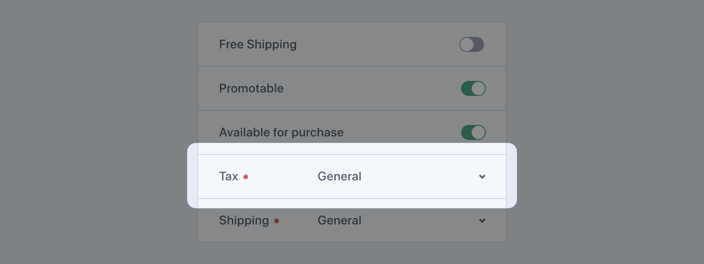
Task: Open the Tax category dropdown
Action: pos(398,176)
